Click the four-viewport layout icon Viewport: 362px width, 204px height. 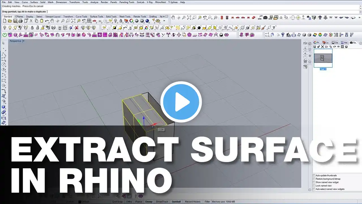(x=89, y=21)
